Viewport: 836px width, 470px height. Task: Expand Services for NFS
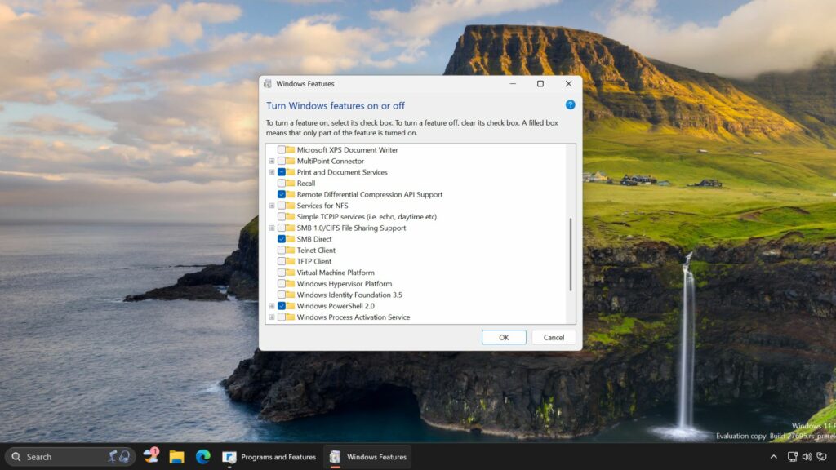(x=272, y=206)
